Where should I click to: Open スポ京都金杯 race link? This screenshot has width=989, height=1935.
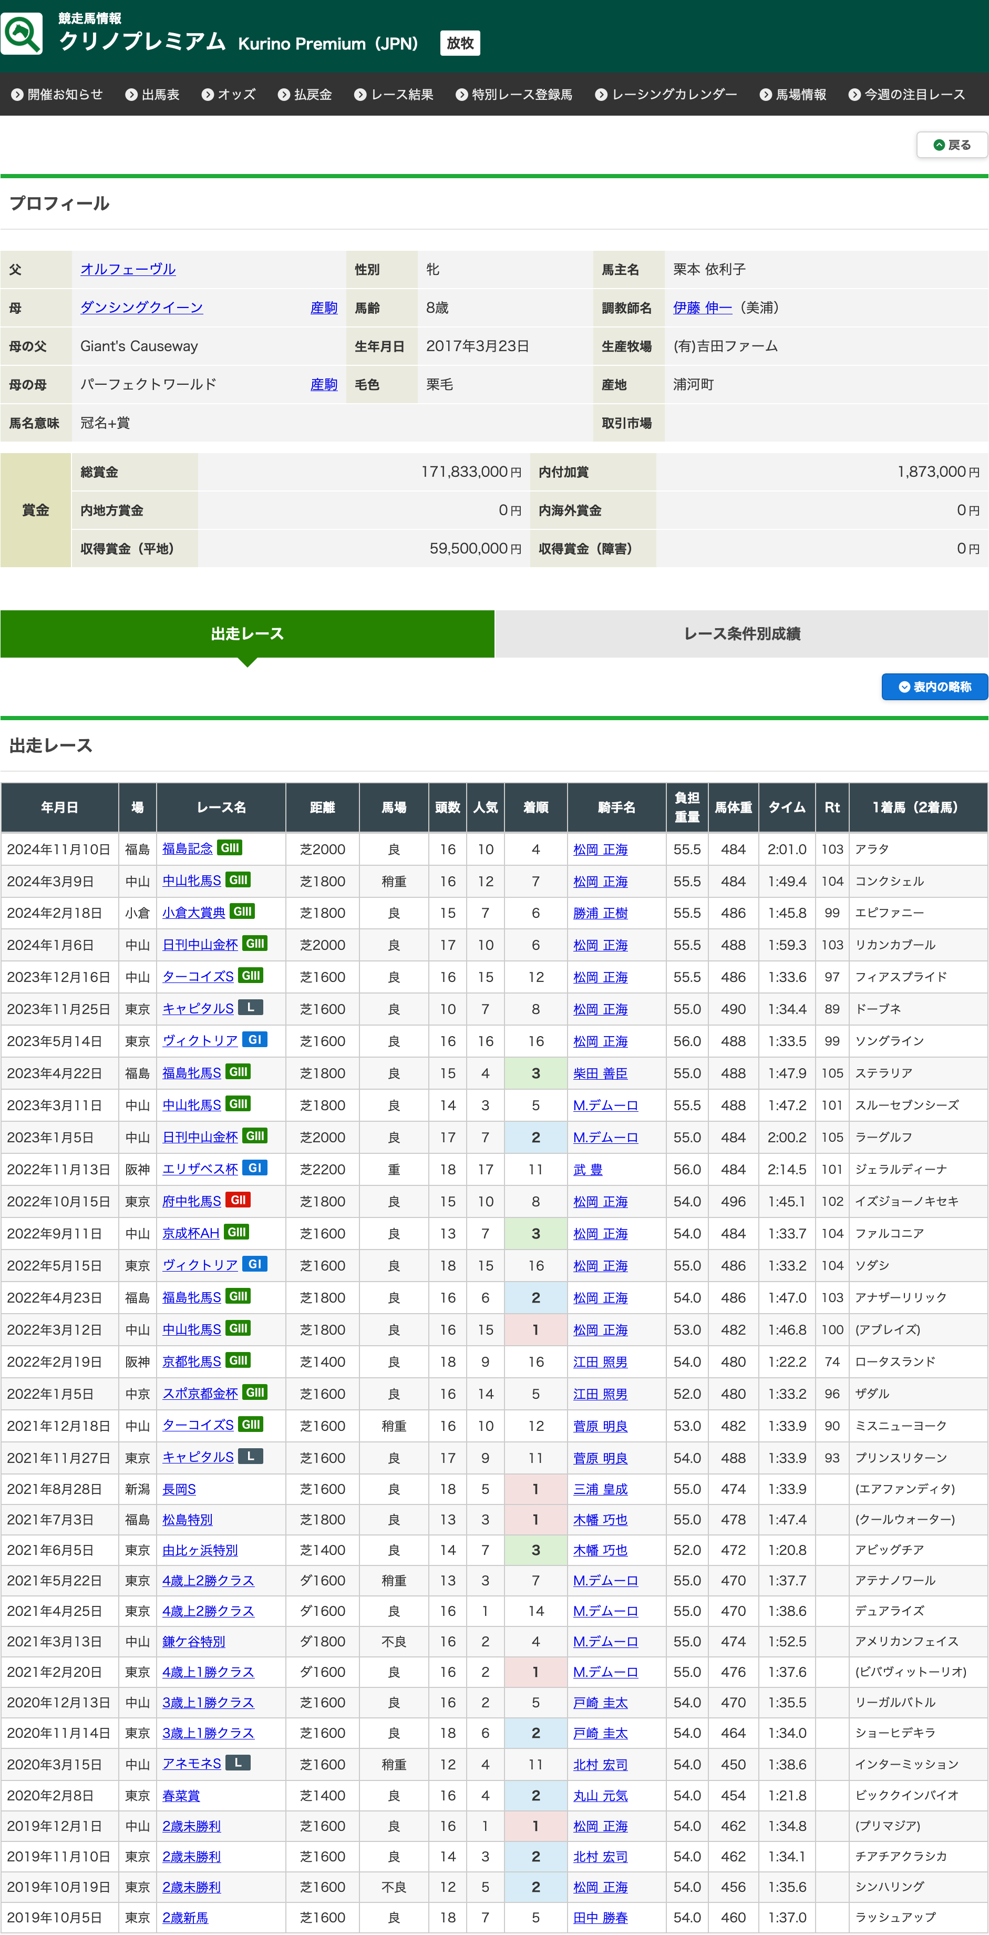[x=201, y=1394]
